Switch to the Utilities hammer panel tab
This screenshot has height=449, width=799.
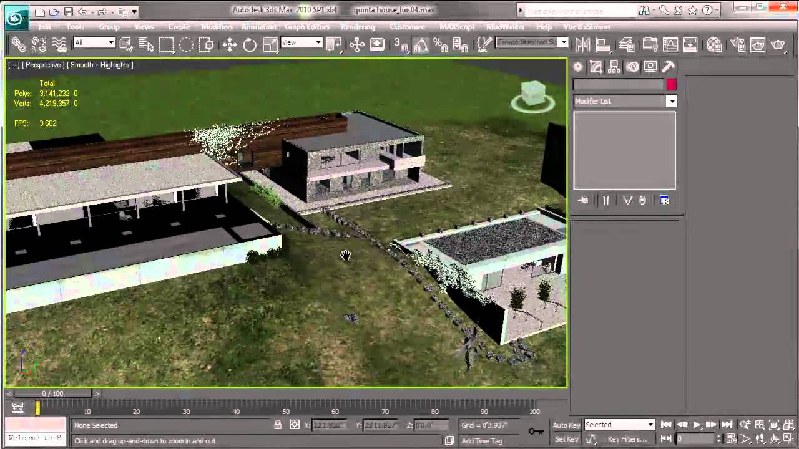(668, 67)
